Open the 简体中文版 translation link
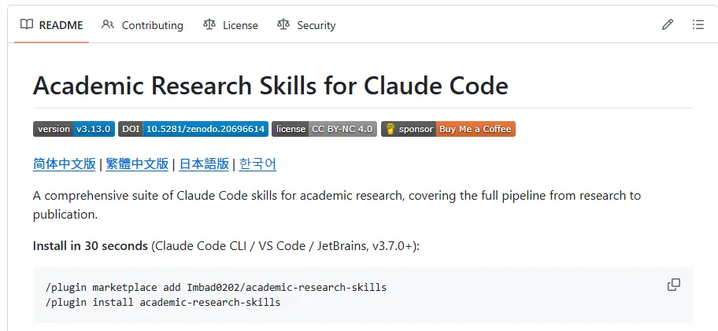The height and width of the screenshot is (331, 718). (64, 164)
